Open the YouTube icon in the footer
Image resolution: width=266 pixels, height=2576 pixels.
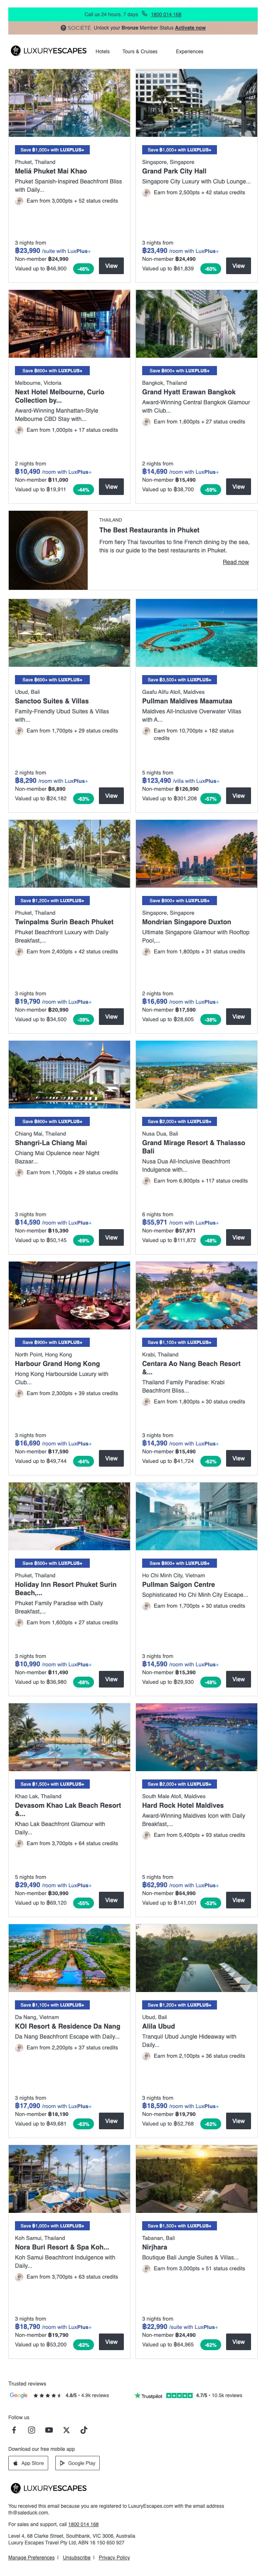(49, 2429)
